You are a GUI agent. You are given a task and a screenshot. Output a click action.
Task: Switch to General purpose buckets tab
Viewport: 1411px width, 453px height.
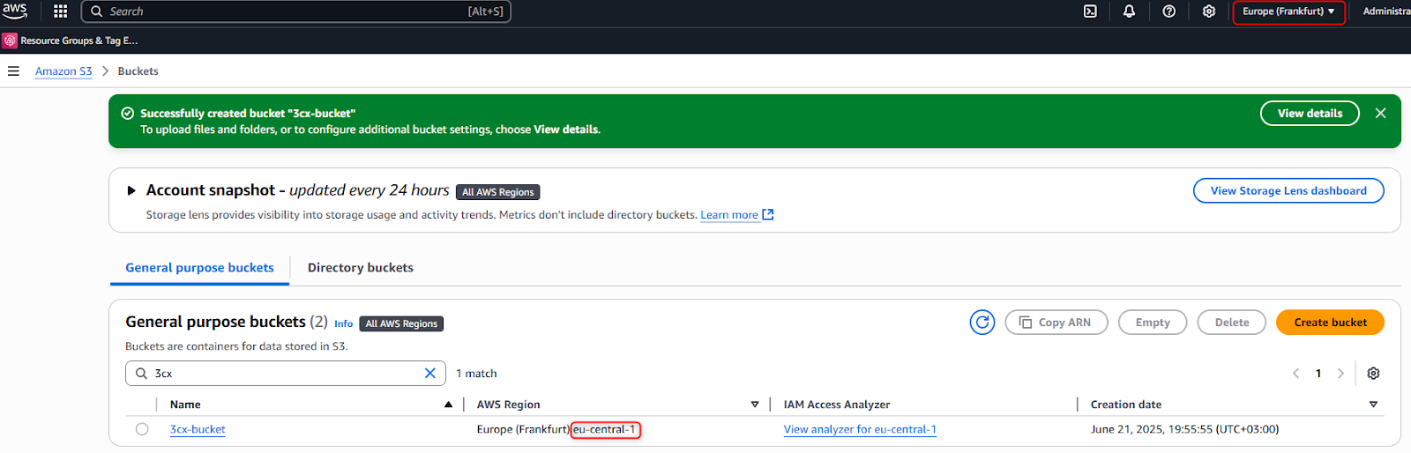pos(199,268)
